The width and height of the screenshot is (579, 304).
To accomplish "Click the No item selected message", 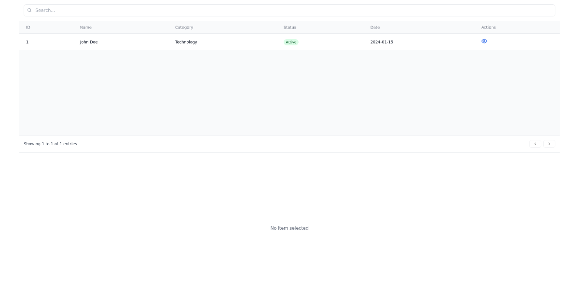I will pos(289,228).
